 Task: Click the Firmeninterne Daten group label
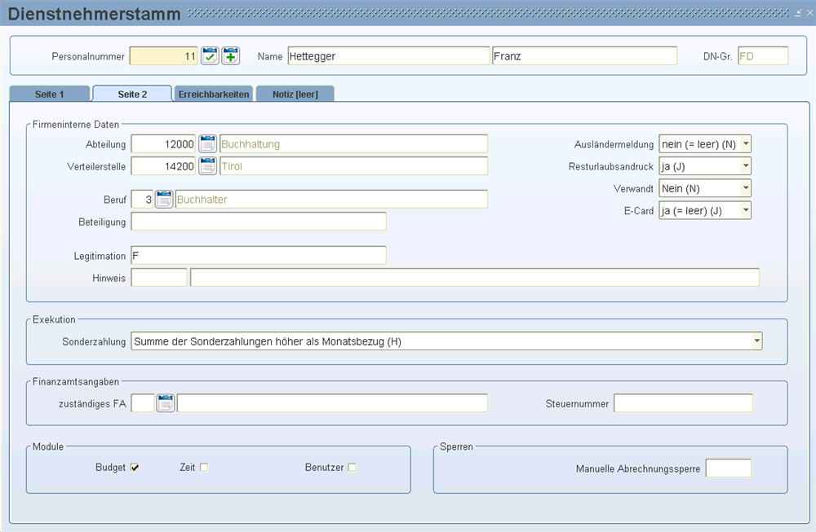coord(76,125)
